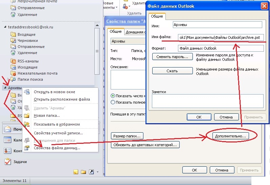Select second 'Показать полное' radio button

pyautogui.click(x=113, y=102)
